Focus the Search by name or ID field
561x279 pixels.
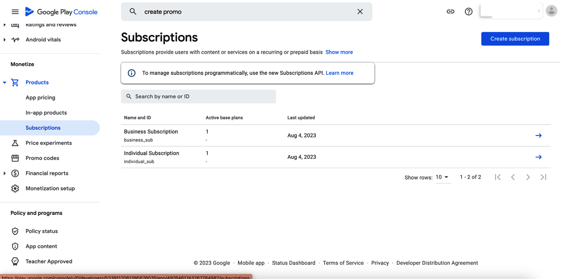point(199,96)
